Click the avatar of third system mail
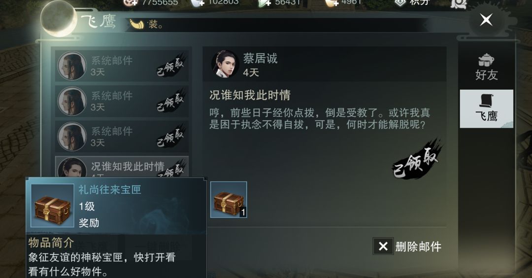 coord(71,137)
